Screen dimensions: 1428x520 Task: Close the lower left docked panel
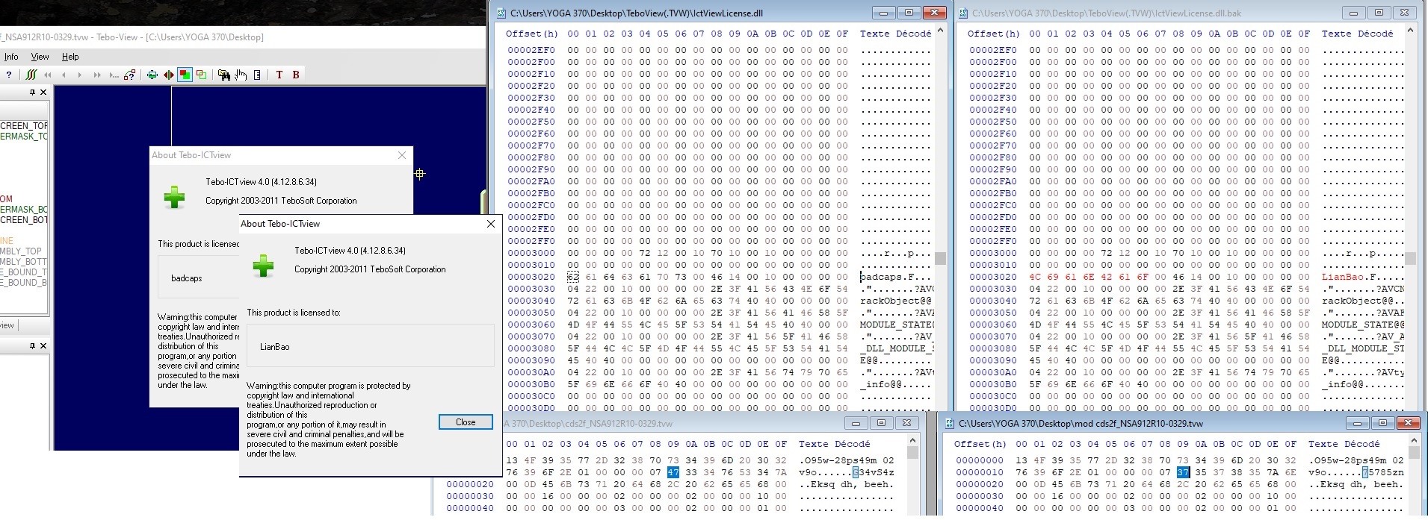click(x=43, y=346)
